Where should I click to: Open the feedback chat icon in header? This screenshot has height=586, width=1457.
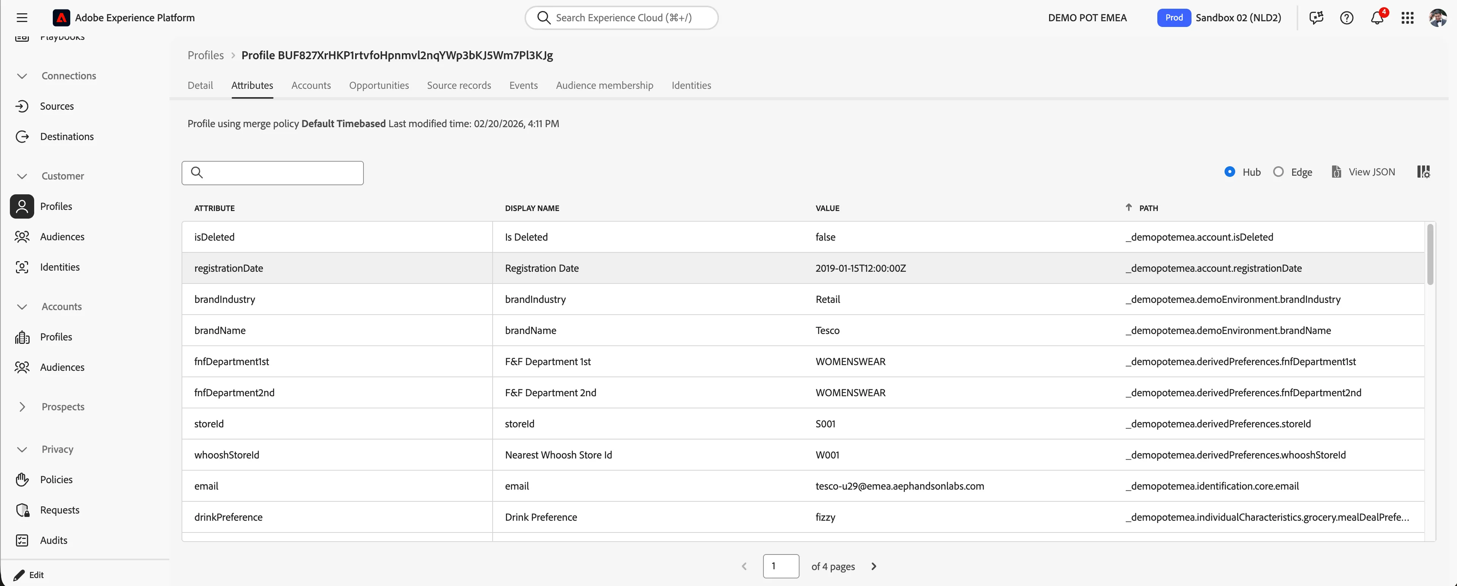click(1316, 17)
